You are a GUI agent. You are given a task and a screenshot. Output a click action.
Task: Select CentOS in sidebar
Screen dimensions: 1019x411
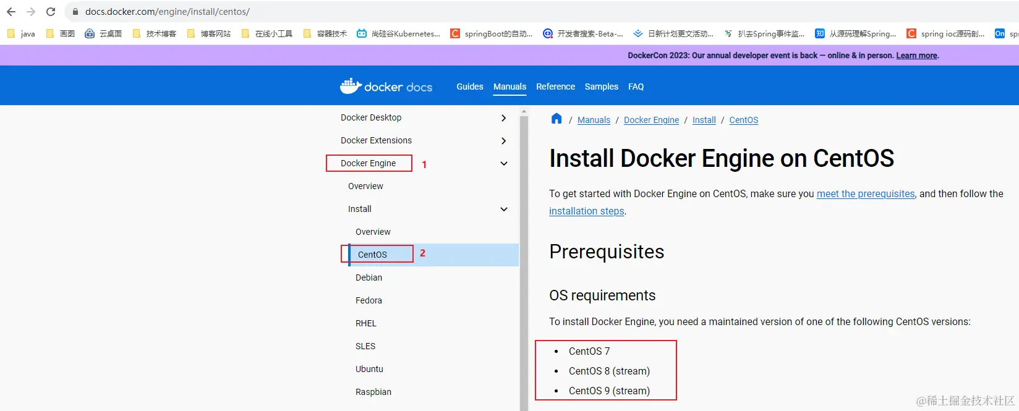pyautogui.click(x=372, y=255)
